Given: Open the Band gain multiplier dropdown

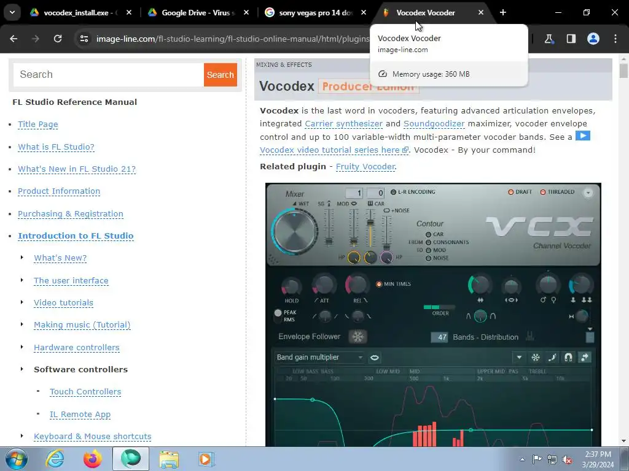Looking at the screenshot, I should coord(319,358).
